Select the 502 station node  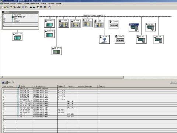(141, 39)
